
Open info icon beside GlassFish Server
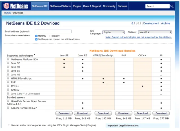click(x=8, y=101)
